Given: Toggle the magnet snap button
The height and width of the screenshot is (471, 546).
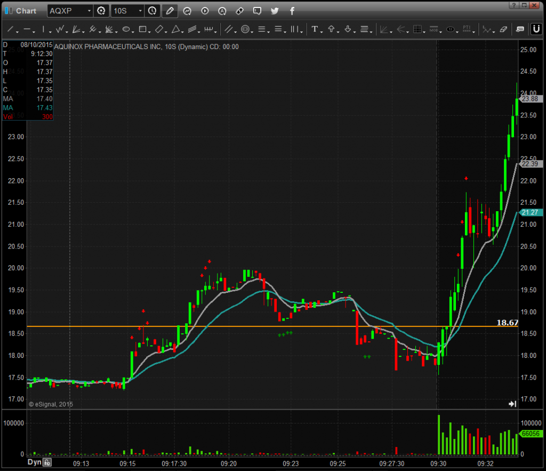Looking at the screenshot, I should click(x=536, y=29).
